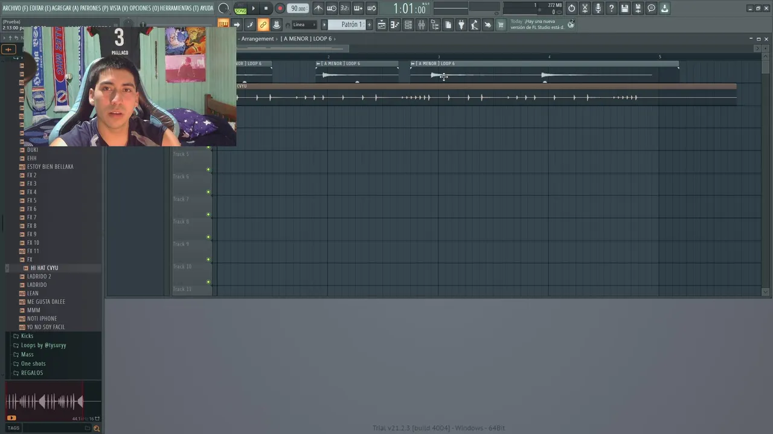This screenshot has width=773, height=434.
Task: Click the save new version icon
Action: pyautogui.click(x=638, y=8)
